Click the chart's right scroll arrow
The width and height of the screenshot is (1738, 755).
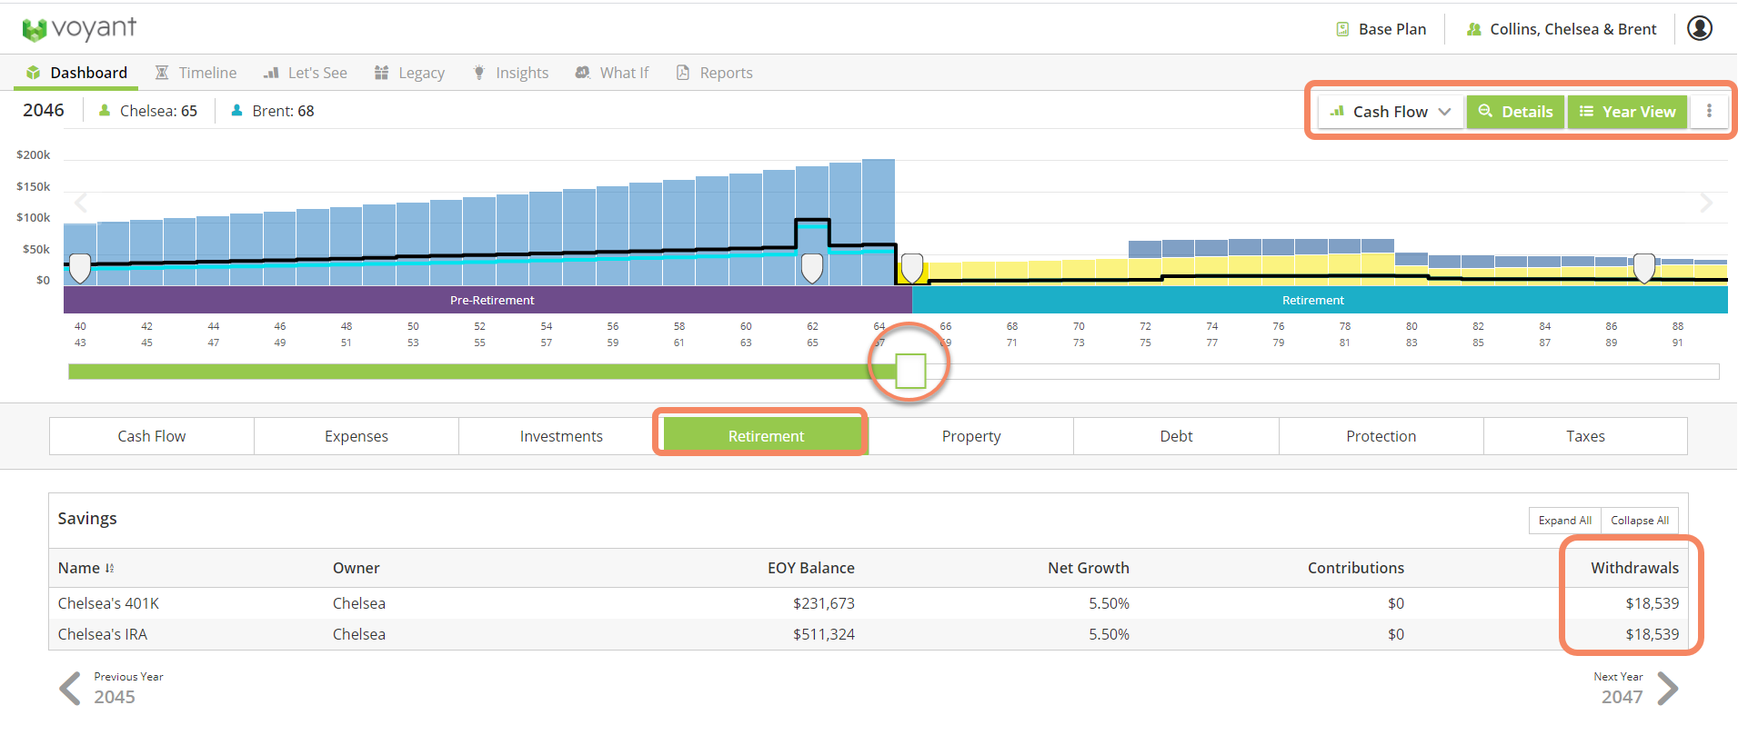click(x=1706, y=203)
